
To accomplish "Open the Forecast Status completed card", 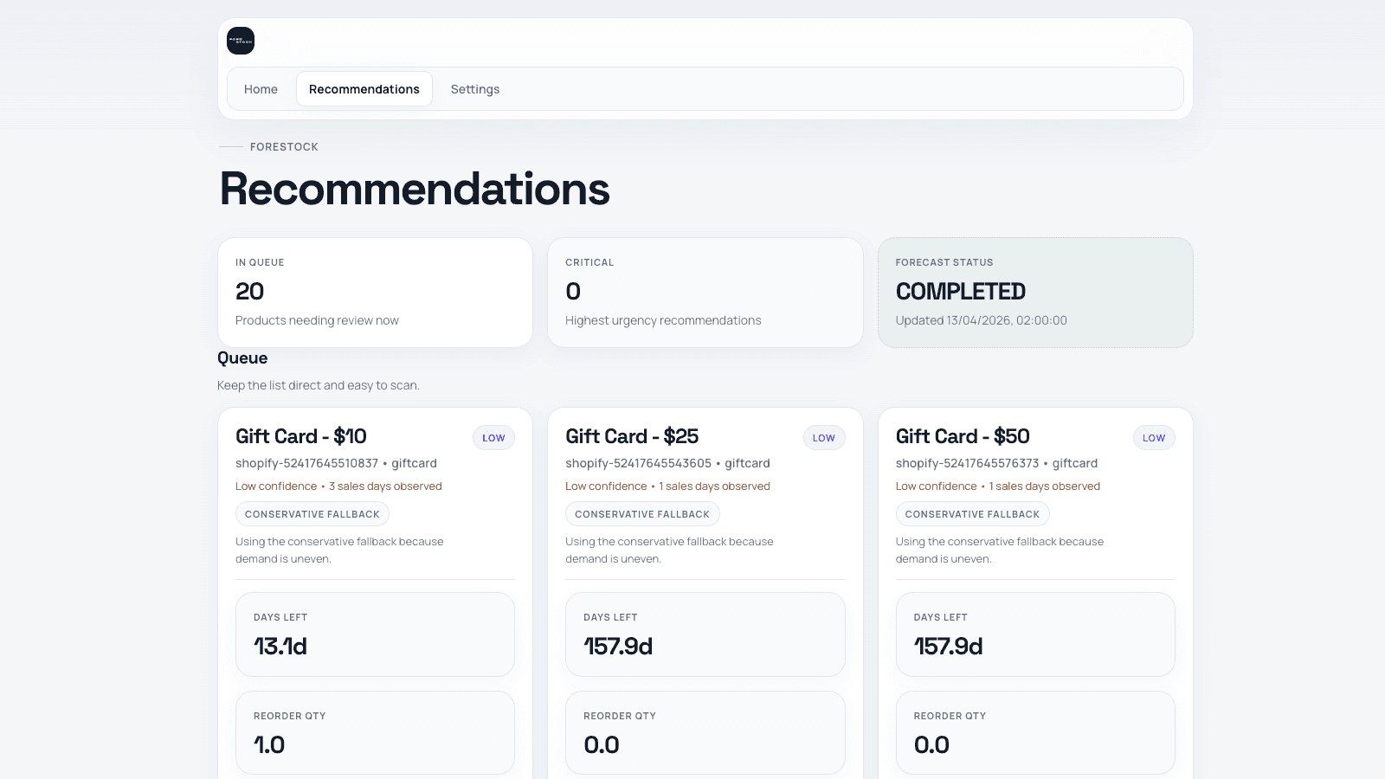I will click(x=1035, y=293).
